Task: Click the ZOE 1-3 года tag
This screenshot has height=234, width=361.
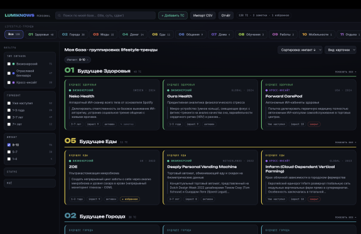Action: [x=77, y=199]
